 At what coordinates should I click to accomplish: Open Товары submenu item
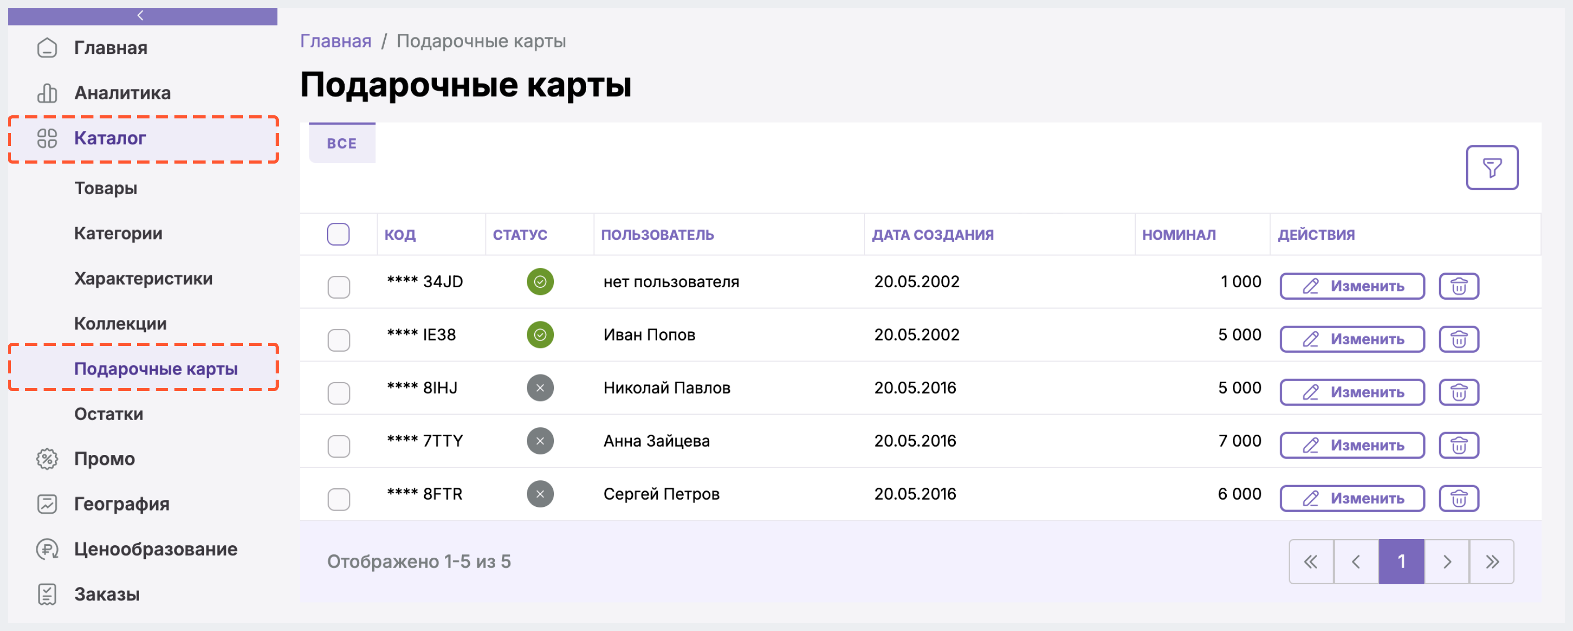coord(105,188)
